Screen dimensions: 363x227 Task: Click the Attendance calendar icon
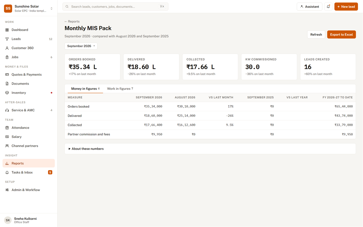(x=7, y=128)
